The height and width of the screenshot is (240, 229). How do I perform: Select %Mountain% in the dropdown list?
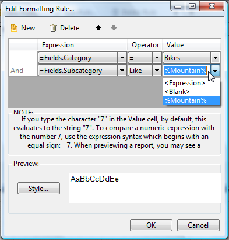(191, 100)
